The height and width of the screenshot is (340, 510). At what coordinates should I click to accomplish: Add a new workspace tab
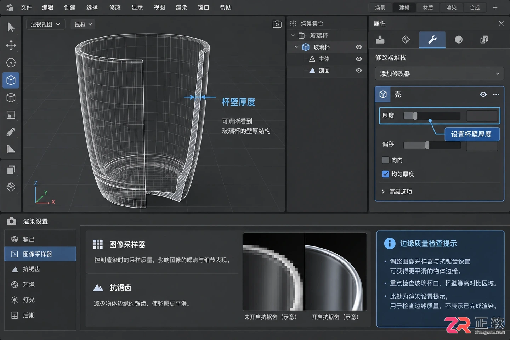[x=495, y=7]
